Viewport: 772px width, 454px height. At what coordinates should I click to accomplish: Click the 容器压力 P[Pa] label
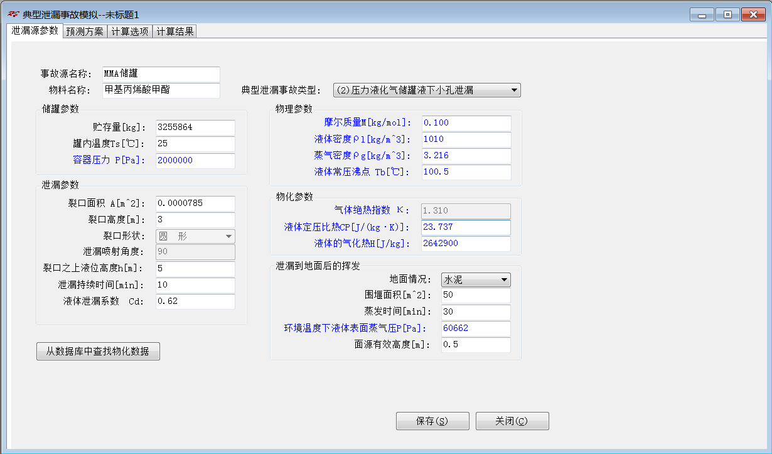(109, 160)
